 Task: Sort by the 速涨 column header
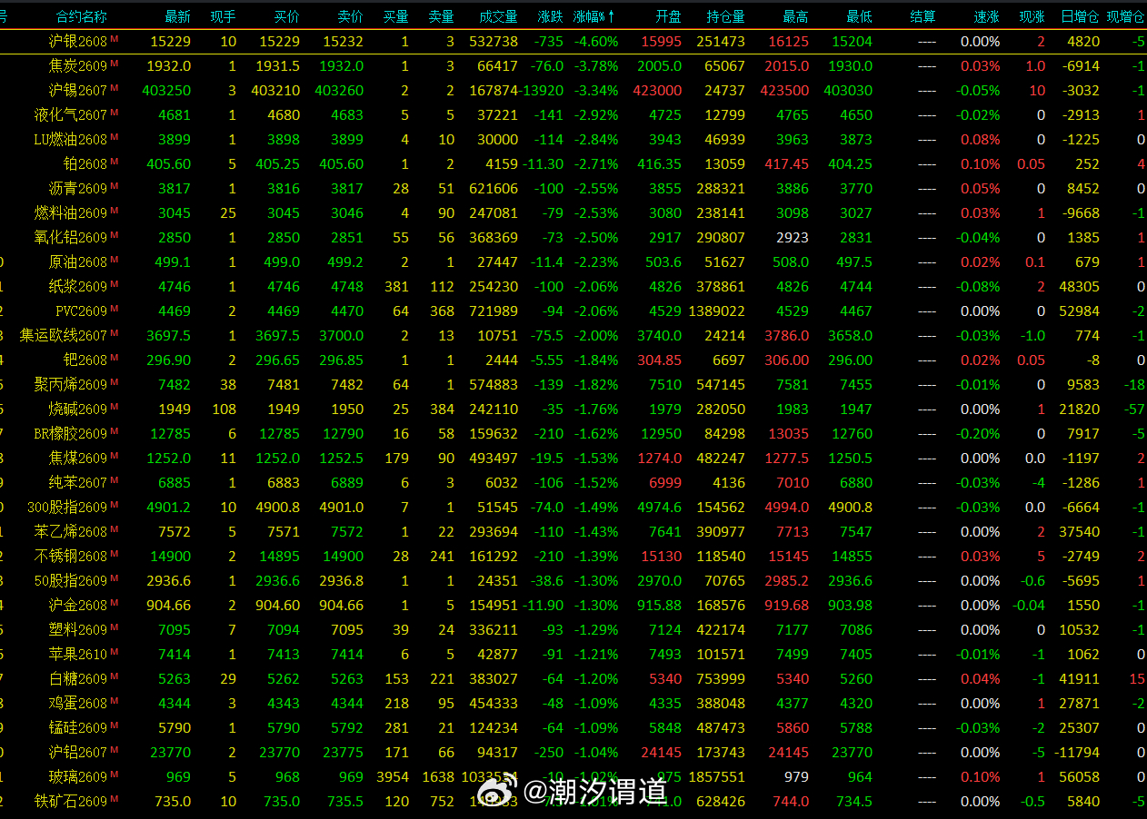(x=986, y=16)
